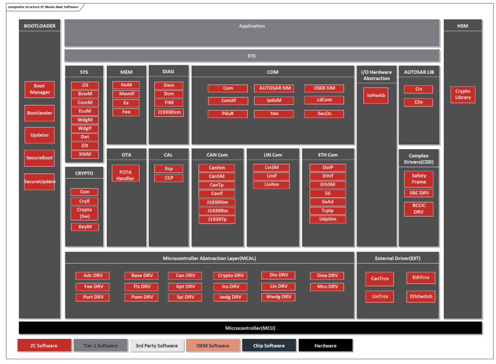Click the IoHwAb block
Screen dimensions: 496x364
376,96
